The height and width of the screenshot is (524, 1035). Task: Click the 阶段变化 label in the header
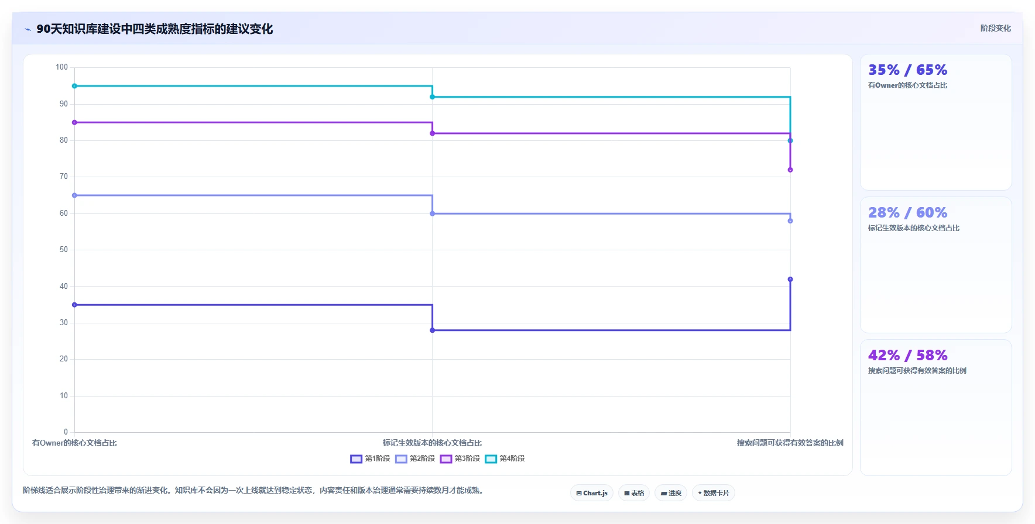click(996, 28)
